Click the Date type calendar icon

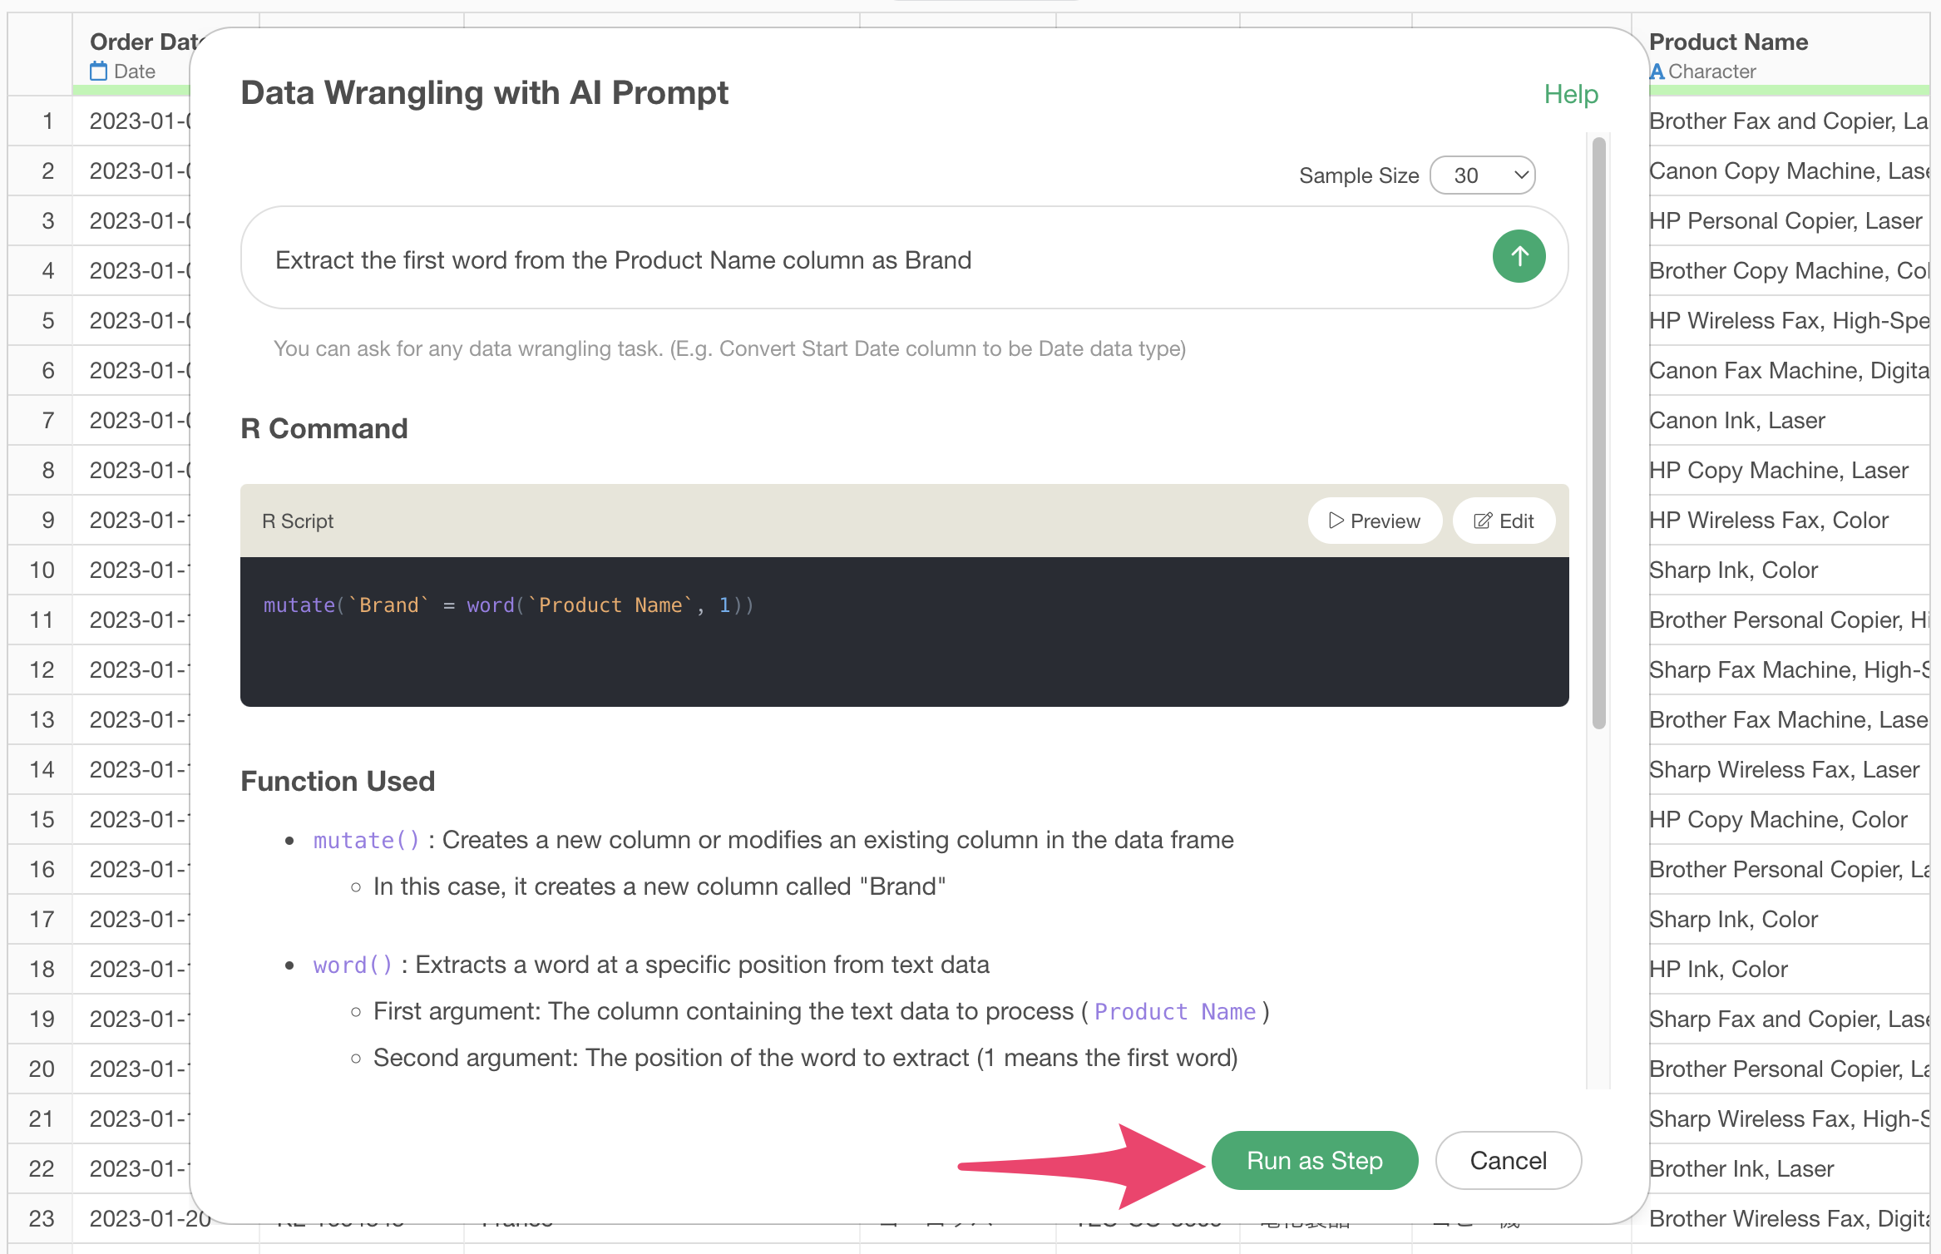(99, 72)
